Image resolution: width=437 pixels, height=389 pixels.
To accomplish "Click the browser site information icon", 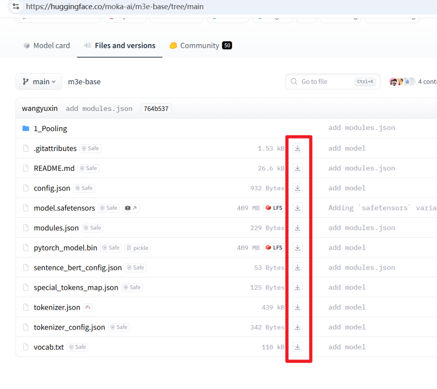I will [x=15, y=6].
